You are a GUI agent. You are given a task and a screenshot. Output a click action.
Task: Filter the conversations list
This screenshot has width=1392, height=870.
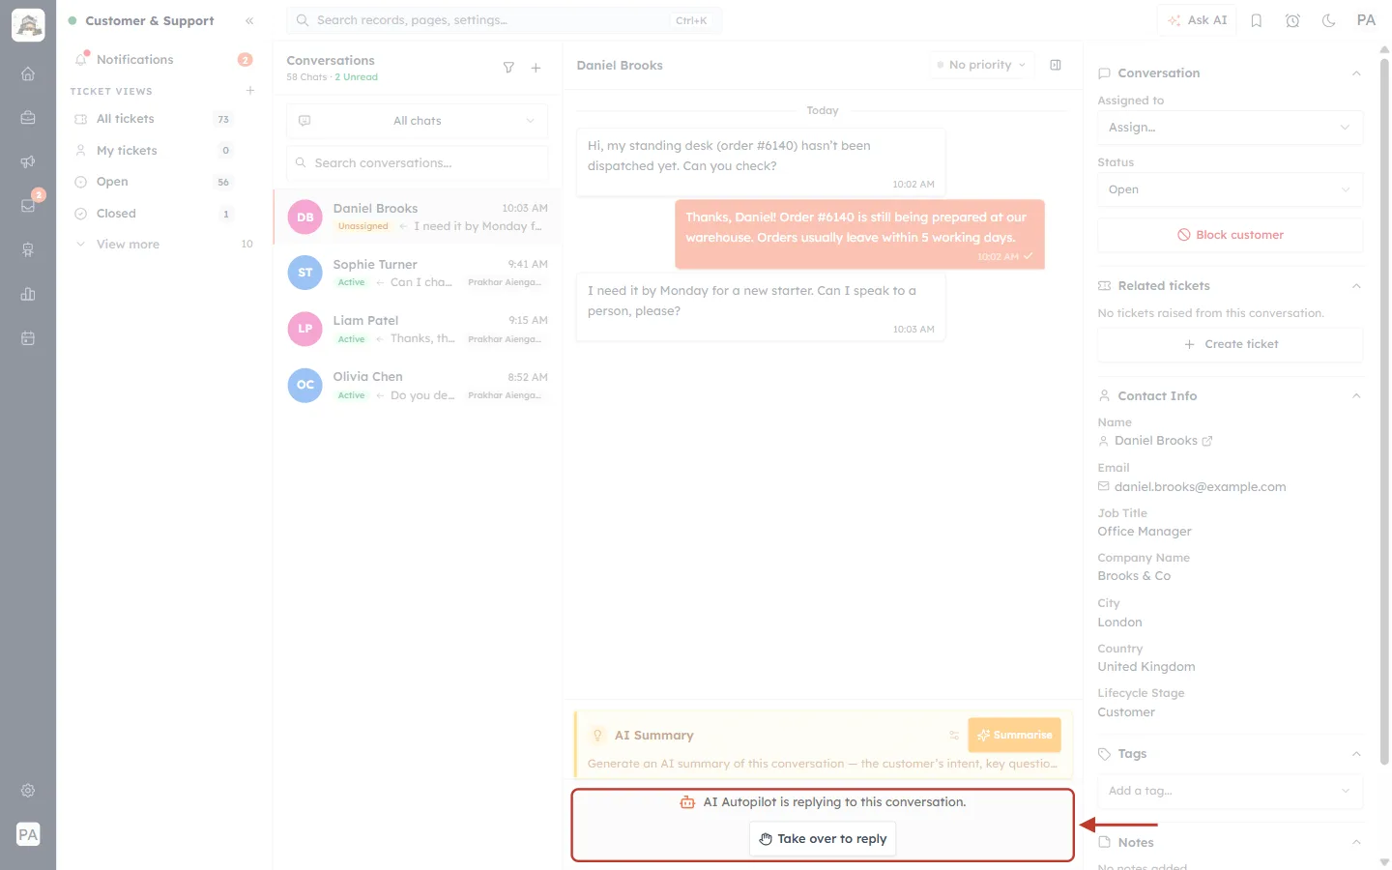pyautogui.click(x=508, y=68)
